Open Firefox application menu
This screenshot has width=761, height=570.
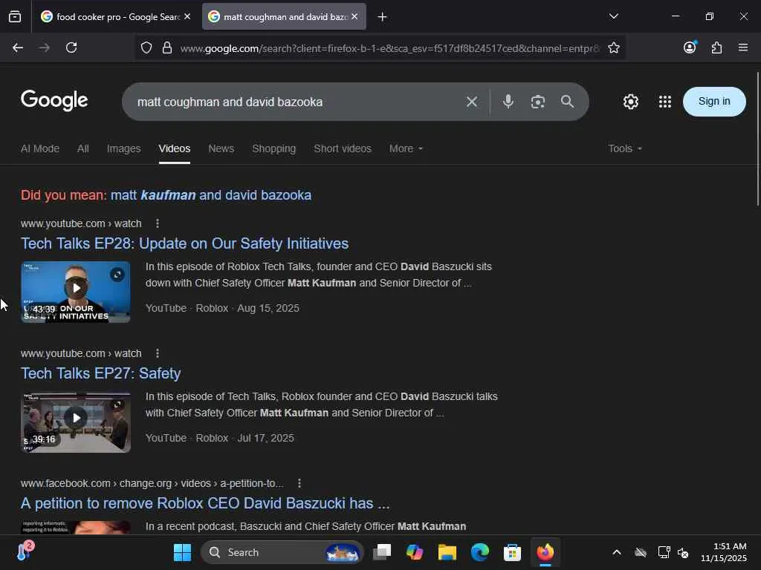click(742, 47)
